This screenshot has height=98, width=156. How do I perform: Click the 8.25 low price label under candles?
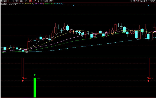point(25,52)
